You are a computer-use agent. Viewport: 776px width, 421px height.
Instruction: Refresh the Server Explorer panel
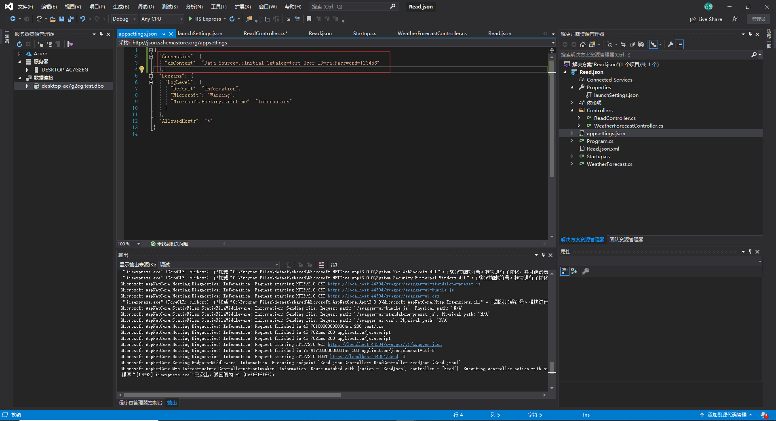(19, 44)
